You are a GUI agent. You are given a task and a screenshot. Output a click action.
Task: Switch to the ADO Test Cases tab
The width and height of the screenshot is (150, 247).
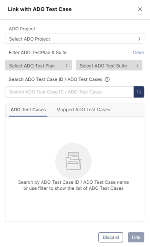pos(28,110)
